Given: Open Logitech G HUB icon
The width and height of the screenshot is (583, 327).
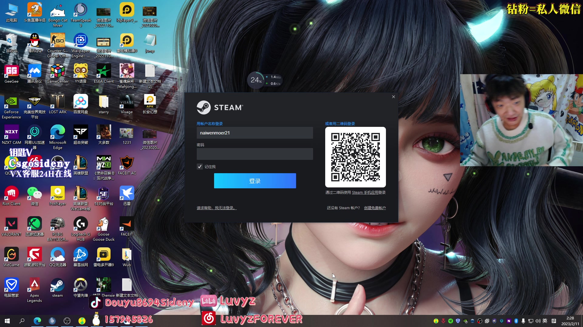Looking at the screenshot, I should 80,224.
